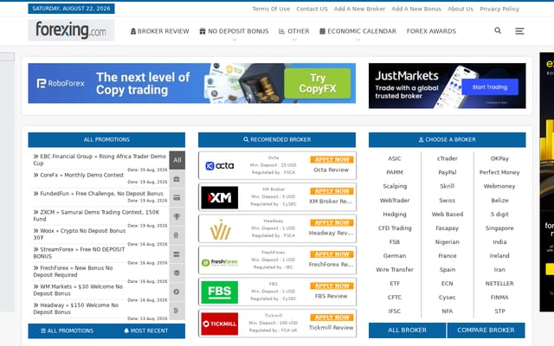Screen dimensions: 554x346
Task: Click Apply Now for Octa
Action: click(x=332, y=159)
